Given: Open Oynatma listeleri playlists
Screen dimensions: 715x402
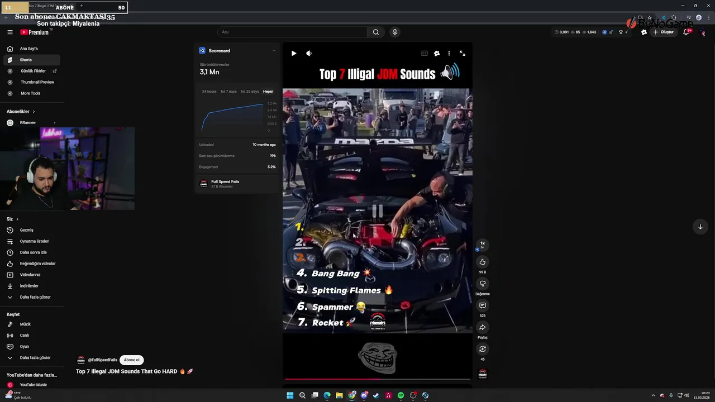Looking at the screenshot, I should point(31,241).
